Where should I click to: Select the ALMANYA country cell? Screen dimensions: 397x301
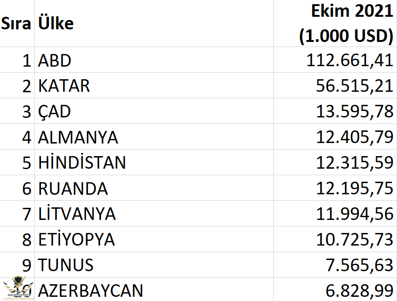[x=154, y=137]
